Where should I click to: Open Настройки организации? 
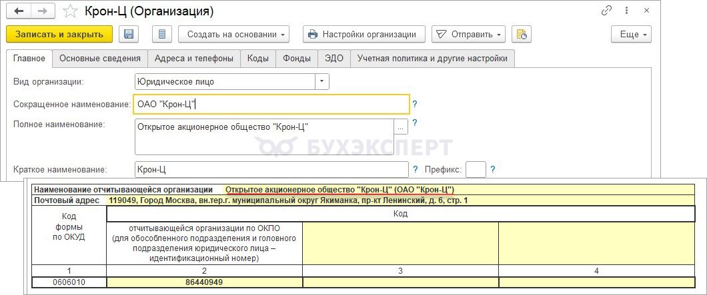pos(364,34)
